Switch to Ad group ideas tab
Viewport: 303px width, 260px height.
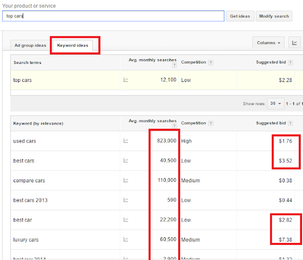click(x=30, y=45)
